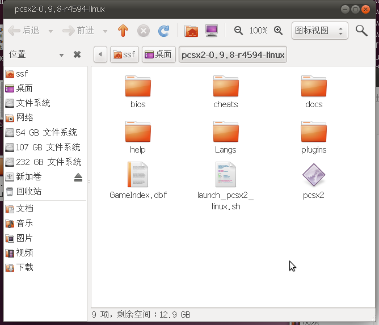Open the 图片 bookmark

(45, 238)
